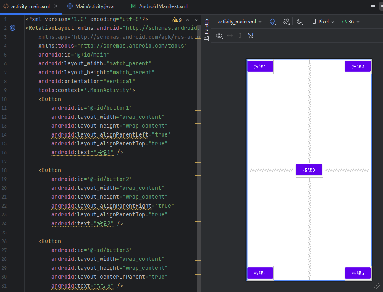Open the activity_main.xml layout file dropdown
383x292 pixels.
tap(239, 22)
